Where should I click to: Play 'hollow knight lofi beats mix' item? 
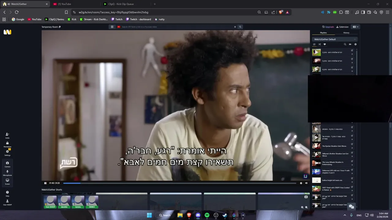(x=316, y=180)
